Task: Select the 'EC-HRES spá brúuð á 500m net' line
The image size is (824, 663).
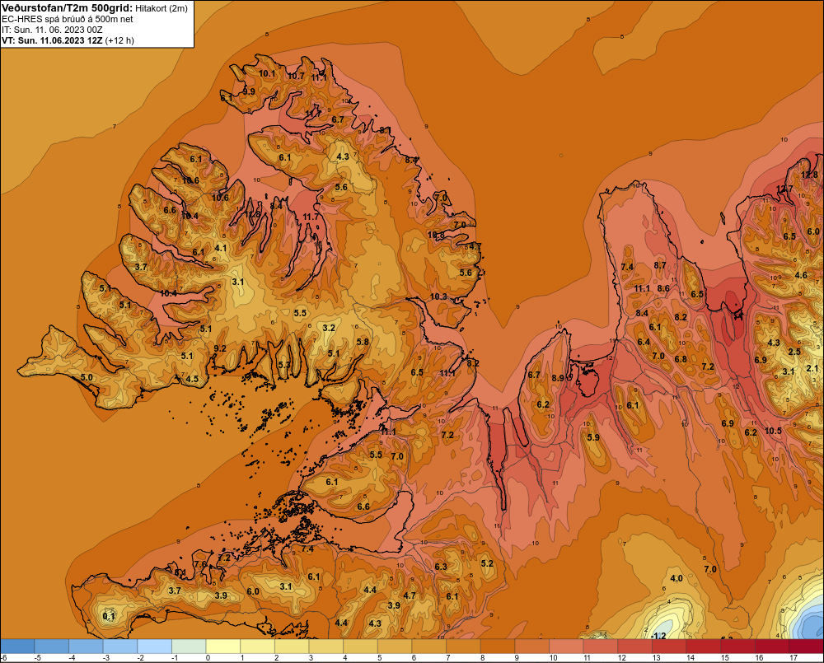Action: 68,20
